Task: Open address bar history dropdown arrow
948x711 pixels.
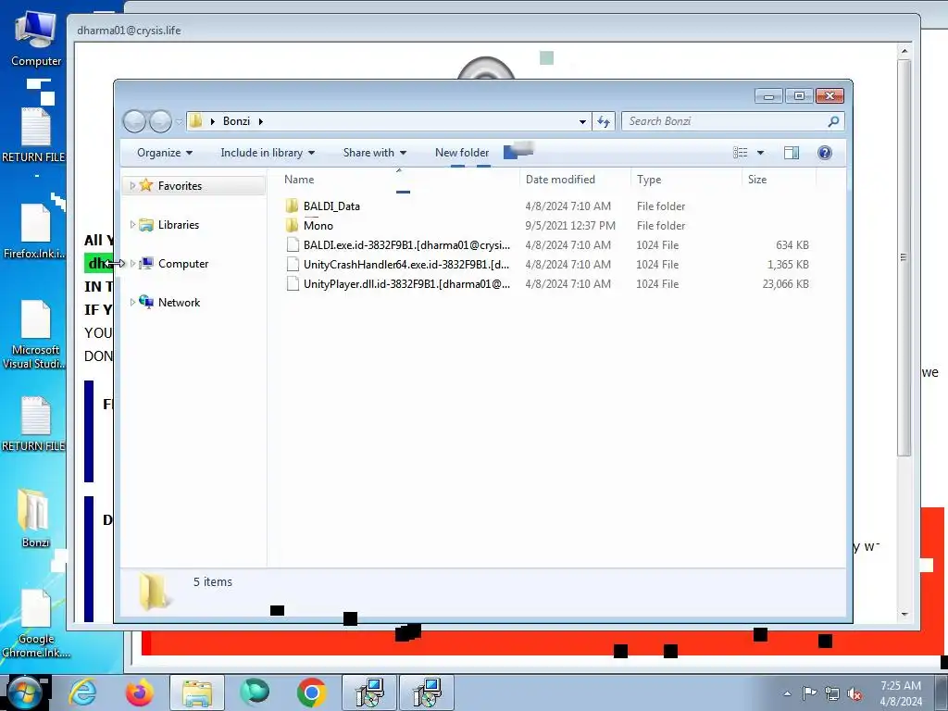Action: [x=582, y=121]
